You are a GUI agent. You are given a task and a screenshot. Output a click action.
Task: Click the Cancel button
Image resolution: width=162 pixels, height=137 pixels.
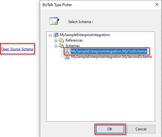[141, 129]
